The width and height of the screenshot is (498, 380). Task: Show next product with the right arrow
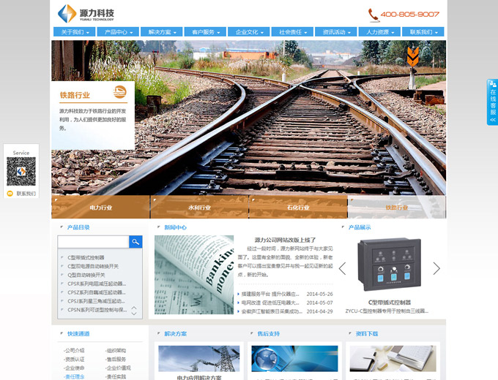tap(436, 268)
